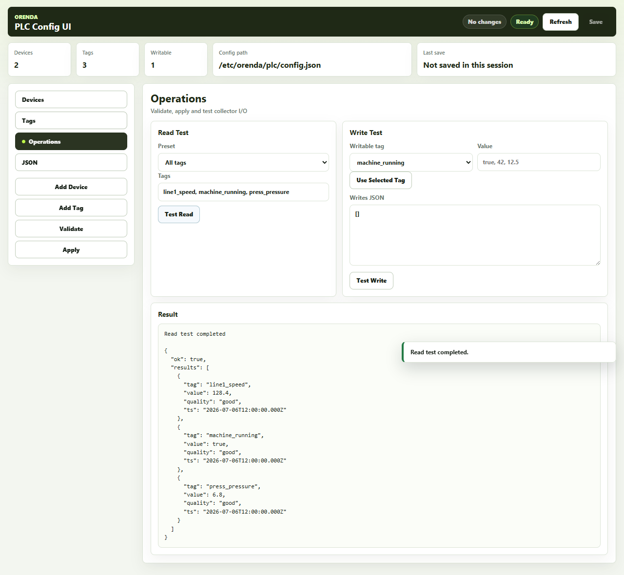
Task: Click the ORENDA brand label
Action: 26,17
